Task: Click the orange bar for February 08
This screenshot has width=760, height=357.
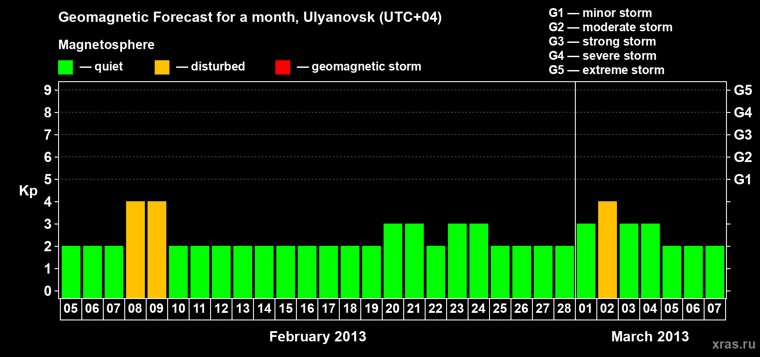Action: pyautogui.click(x=135, y=249)
